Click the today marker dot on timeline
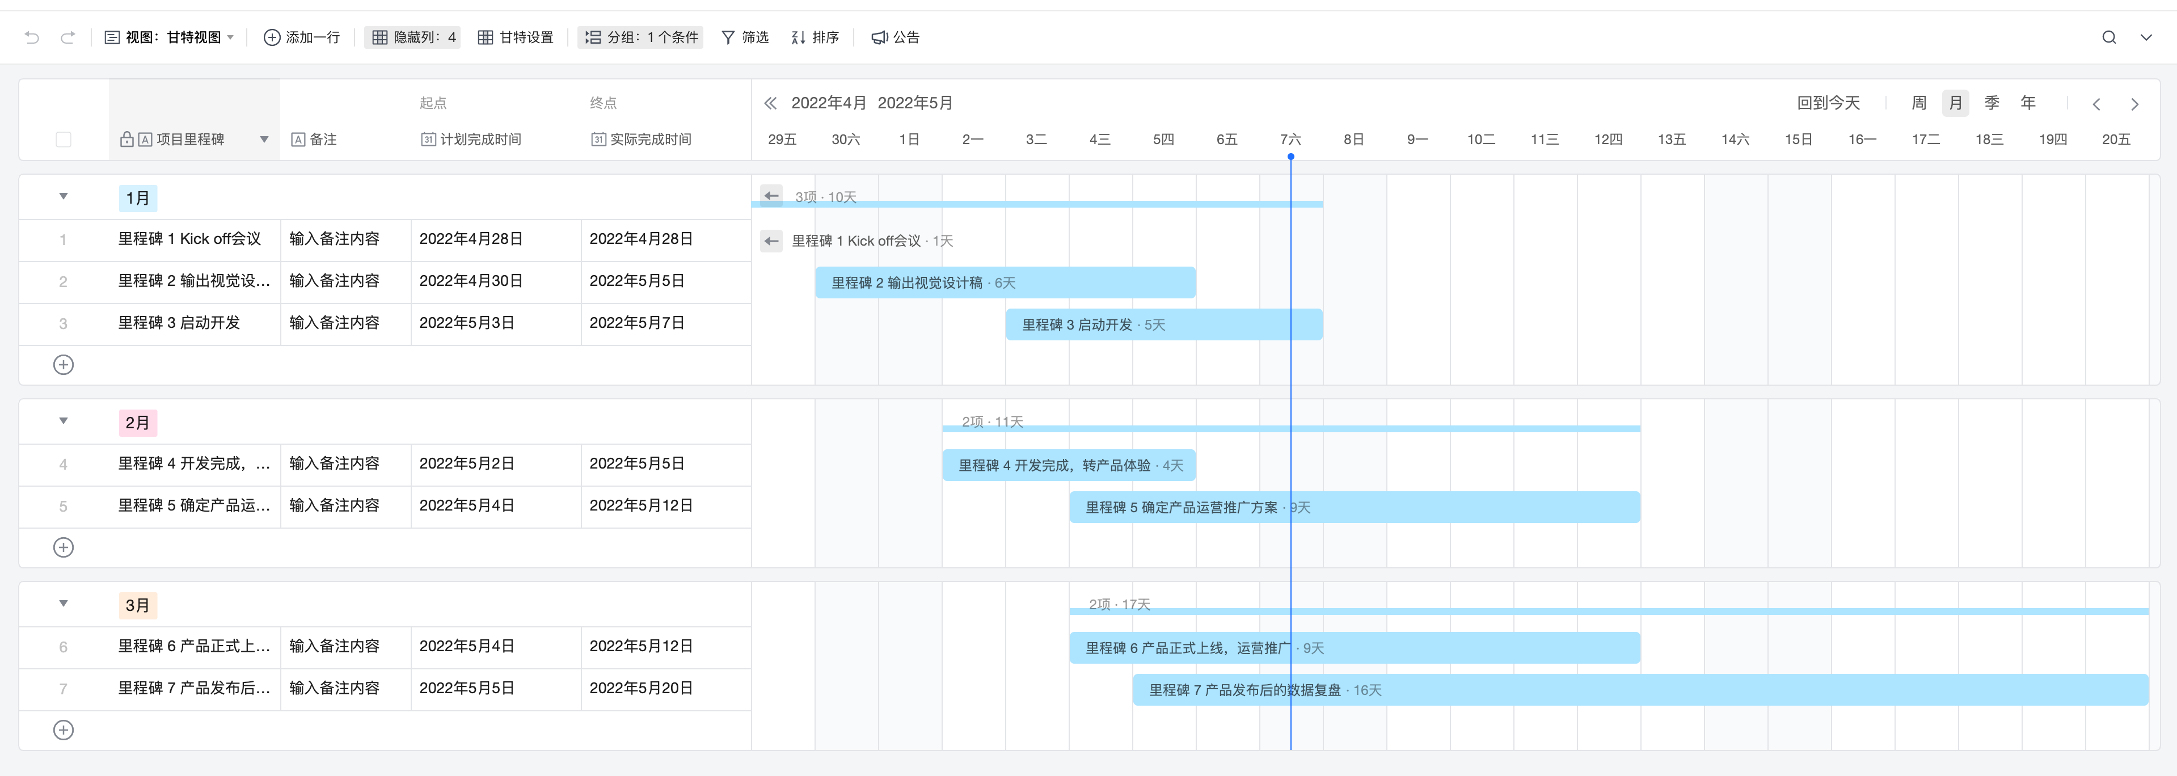 click(1290, 157)
